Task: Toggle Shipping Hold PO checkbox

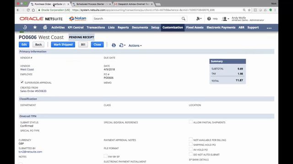Action: (190, 144)
